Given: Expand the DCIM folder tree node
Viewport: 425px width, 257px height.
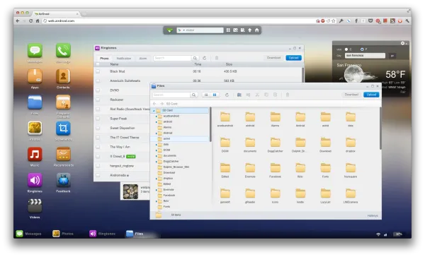Looking at the screenshot, I should (156, 150).
